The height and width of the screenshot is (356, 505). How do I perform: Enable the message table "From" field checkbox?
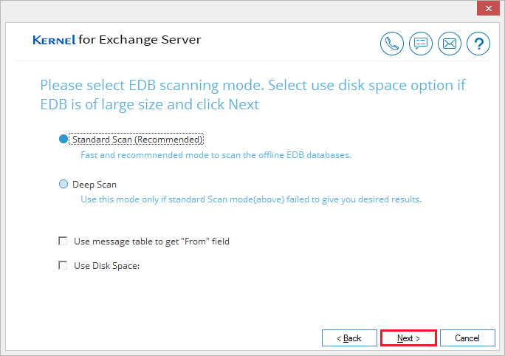point(63,241)
